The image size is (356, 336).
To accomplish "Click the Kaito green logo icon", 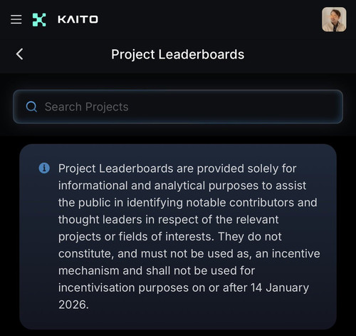I will click(39, 19).
